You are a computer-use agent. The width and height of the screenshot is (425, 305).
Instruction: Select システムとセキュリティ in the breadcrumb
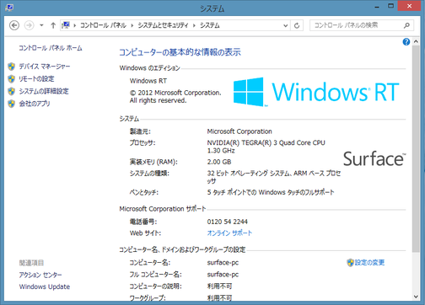click(x=163, y=25)
